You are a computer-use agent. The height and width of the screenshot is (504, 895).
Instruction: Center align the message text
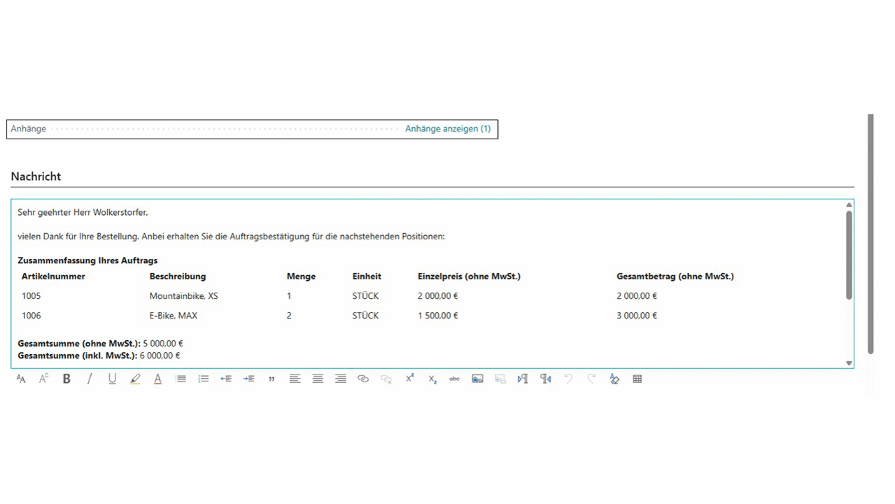pos(318,379)
